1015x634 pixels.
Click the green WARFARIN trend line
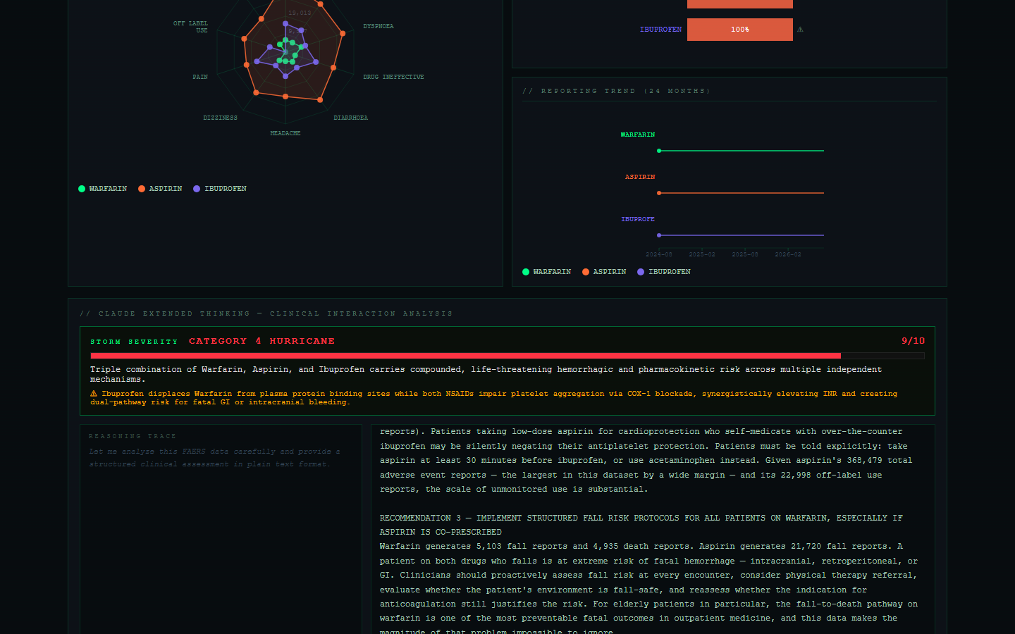pos(742,151)
